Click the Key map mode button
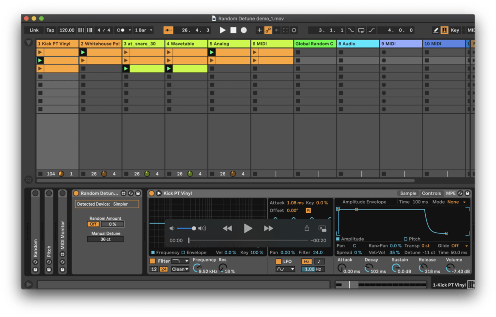 [455, 30]
